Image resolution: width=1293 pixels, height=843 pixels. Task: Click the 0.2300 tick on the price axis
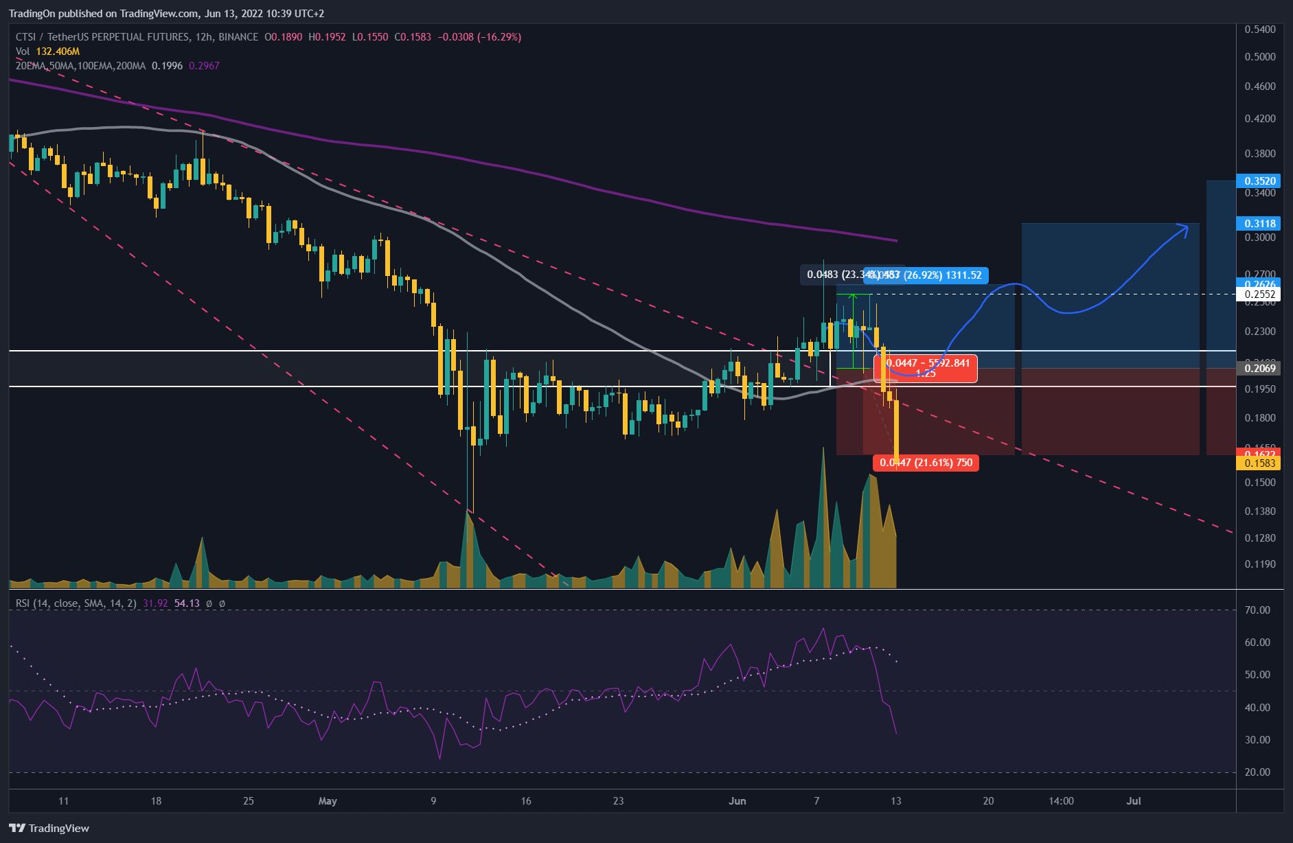(1260, 332)
